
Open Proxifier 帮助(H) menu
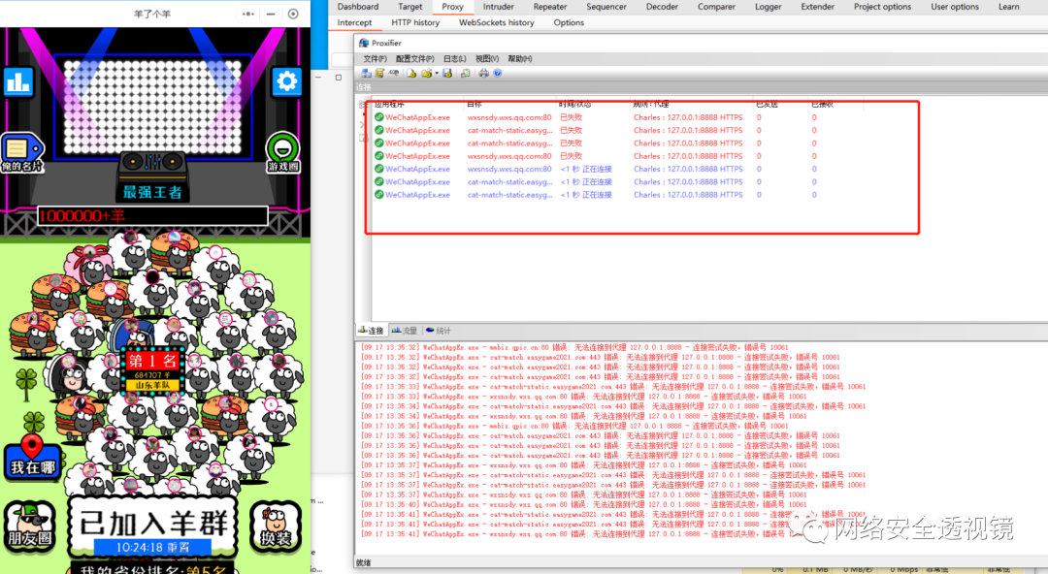[519, 59]
